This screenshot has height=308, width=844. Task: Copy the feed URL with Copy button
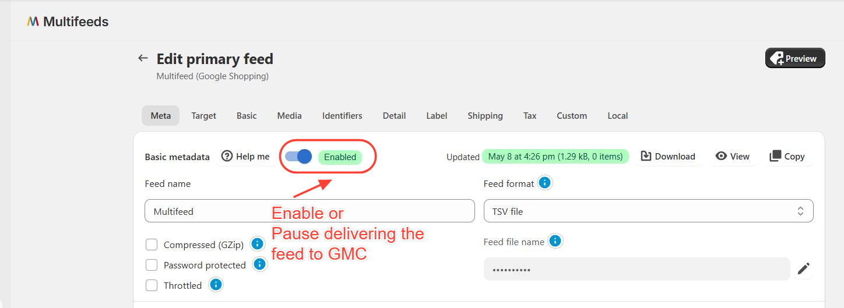787,156
